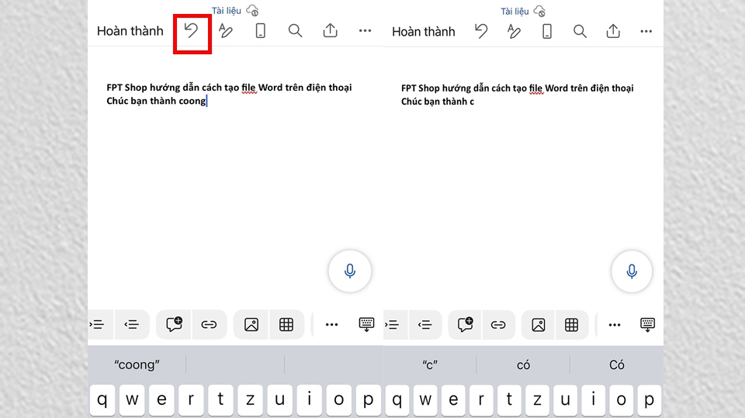
Task: Tap the z key on the right keyboard
Action: pyautogui.click(x=537, y=400)
